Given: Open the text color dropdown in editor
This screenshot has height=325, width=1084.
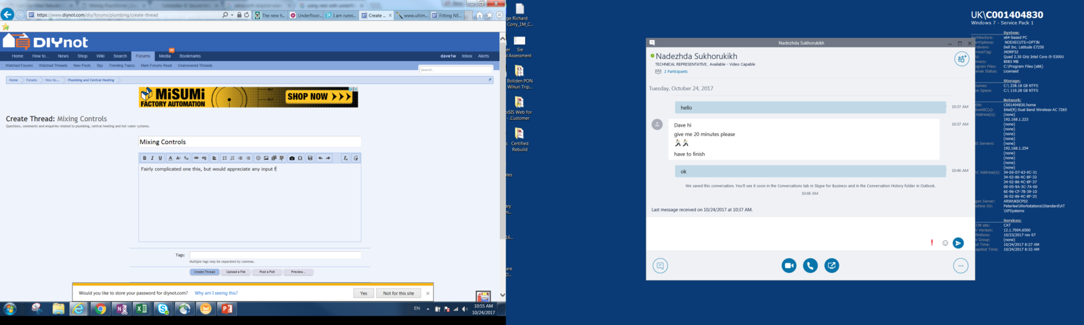Looking at the screenshot, I should (171, 158).
